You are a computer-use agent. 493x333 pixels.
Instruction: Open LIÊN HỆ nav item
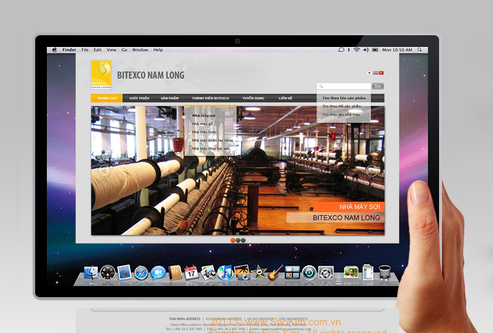pyautogui.click(x=285, y=98)
